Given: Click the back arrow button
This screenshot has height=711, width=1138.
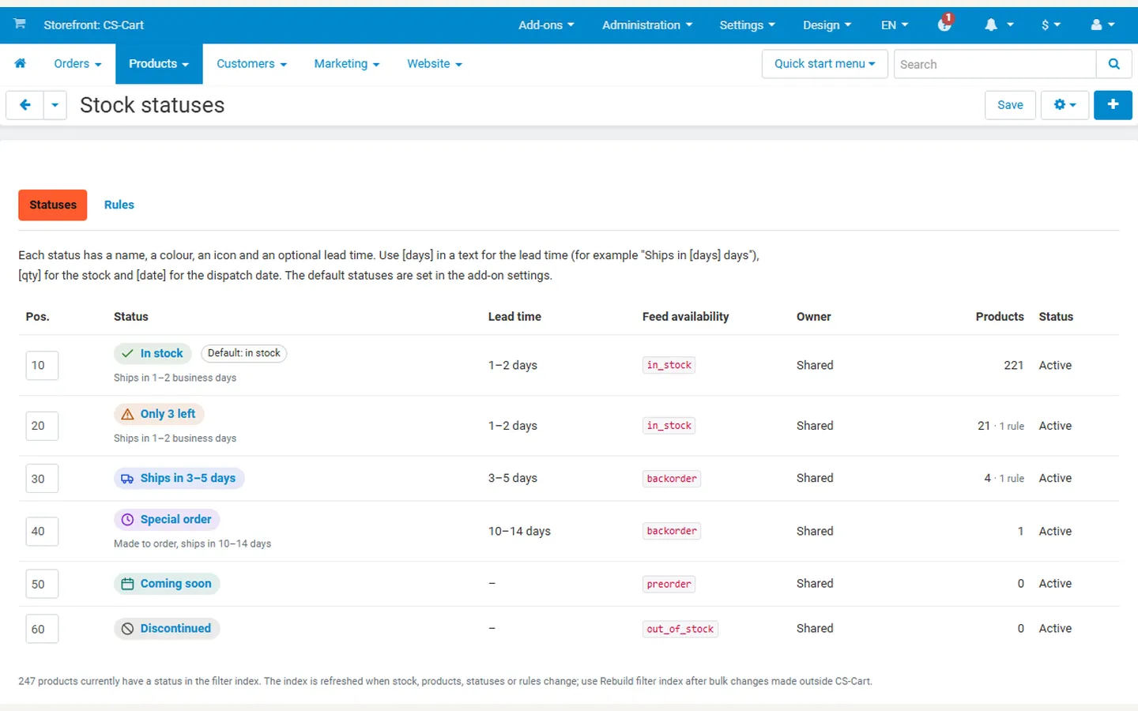Looking at the screenshot, I should pyautogui.click(x=24, y=105).
